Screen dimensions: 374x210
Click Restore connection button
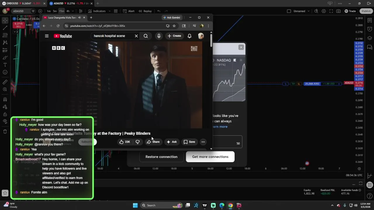[x=161, y=157]
